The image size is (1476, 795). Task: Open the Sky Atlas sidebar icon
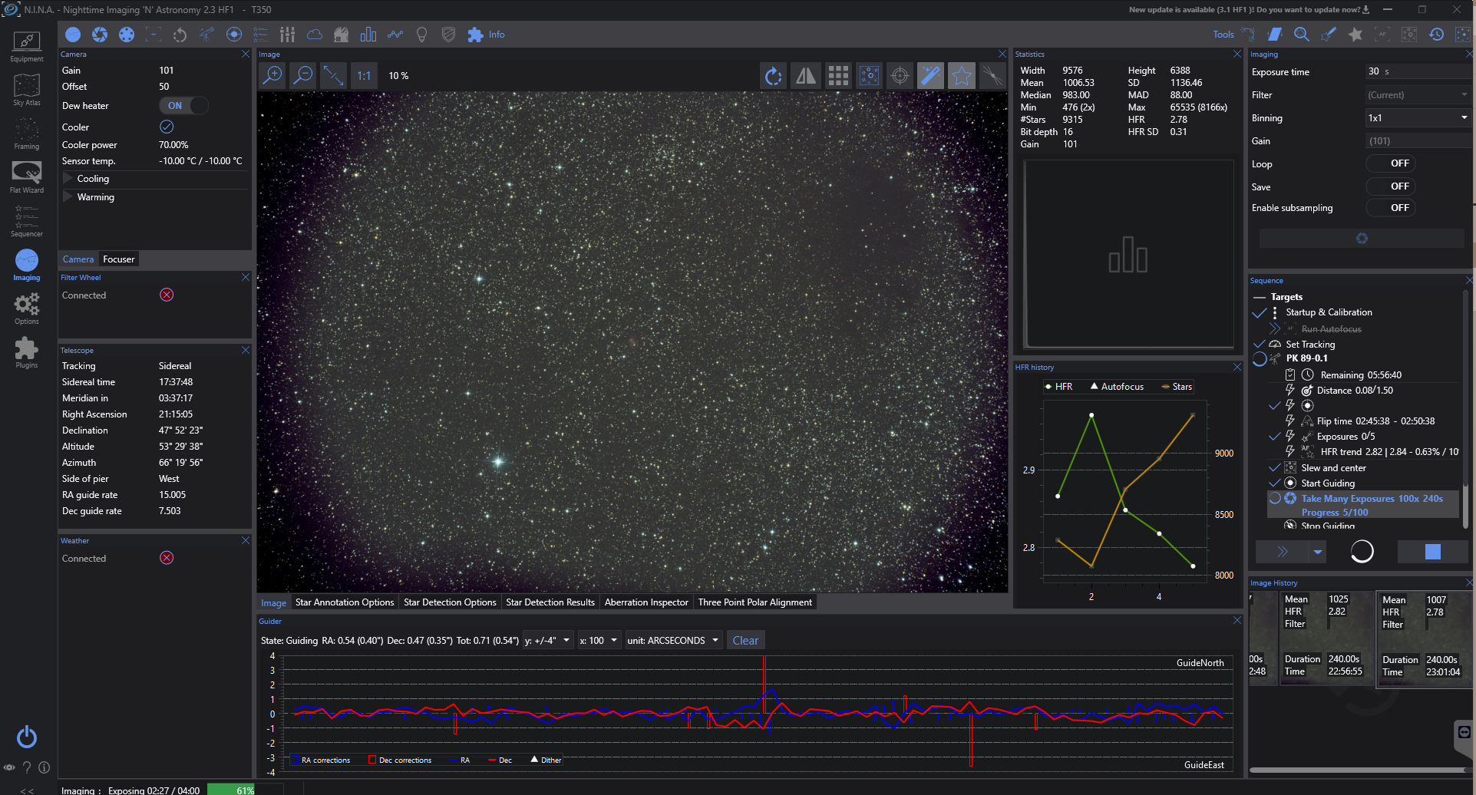26,90
